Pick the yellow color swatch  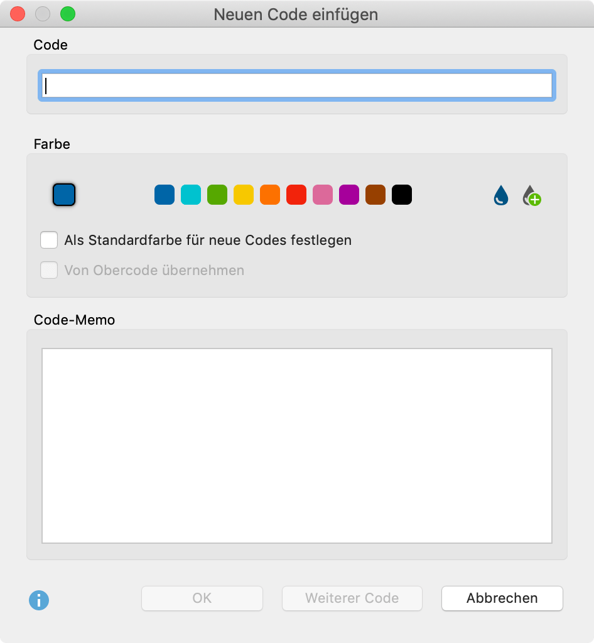[244, 195]
